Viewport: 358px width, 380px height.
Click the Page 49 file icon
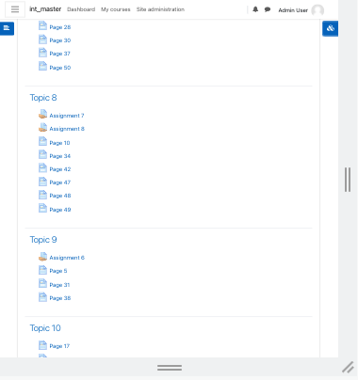point(42,208)
